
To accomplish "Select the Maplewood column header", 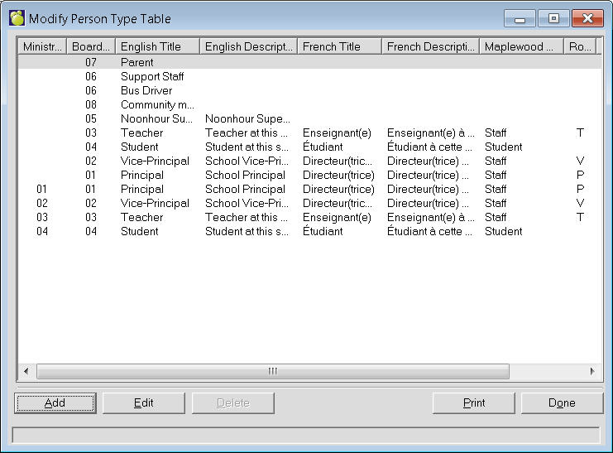I will (x=520, y=46).
